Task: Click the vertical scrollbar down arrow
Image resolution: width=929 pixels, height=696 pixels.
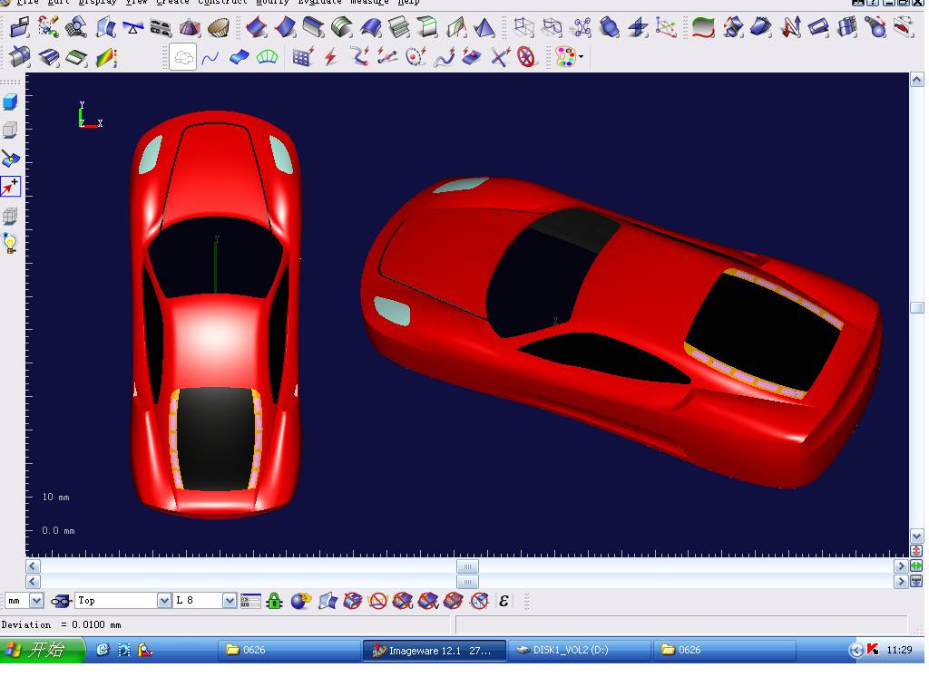Action: pyautogui.click(x=916, y=536)
